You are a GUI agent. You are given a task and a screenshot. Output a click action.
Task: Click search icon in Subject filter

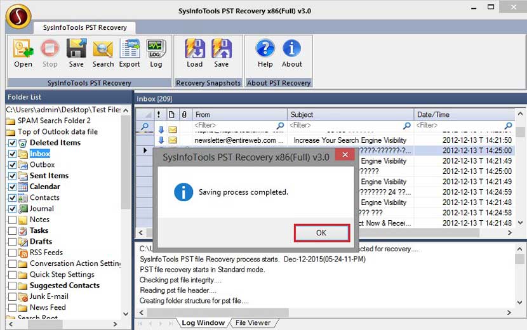point(406,126)
